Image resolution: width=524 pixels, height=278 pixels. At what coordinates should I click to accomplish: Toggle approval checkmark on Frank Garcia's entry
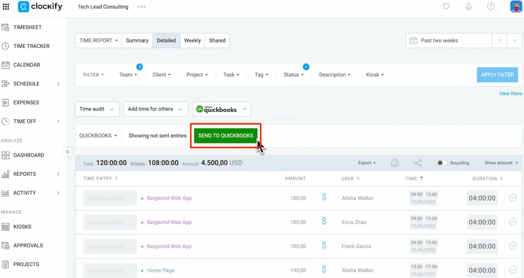(x=512, y=246)
